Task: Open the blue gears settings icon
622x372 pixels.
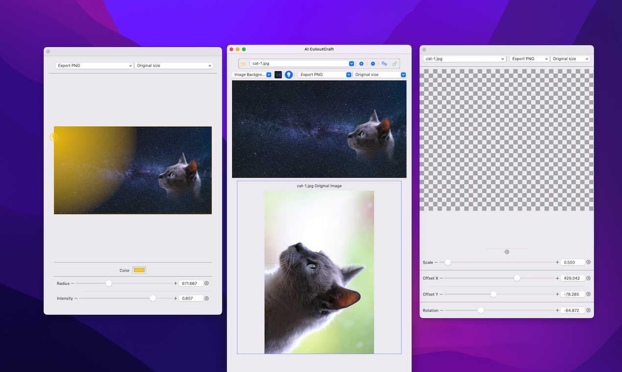Action: point(384,64)
